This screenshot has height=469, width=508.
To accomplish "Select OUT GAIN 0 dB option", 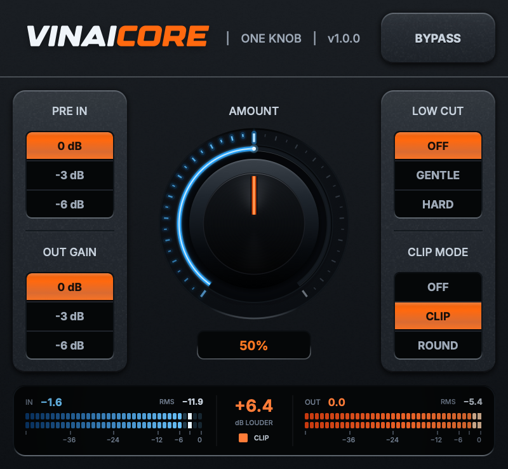I will pos(70,287).
